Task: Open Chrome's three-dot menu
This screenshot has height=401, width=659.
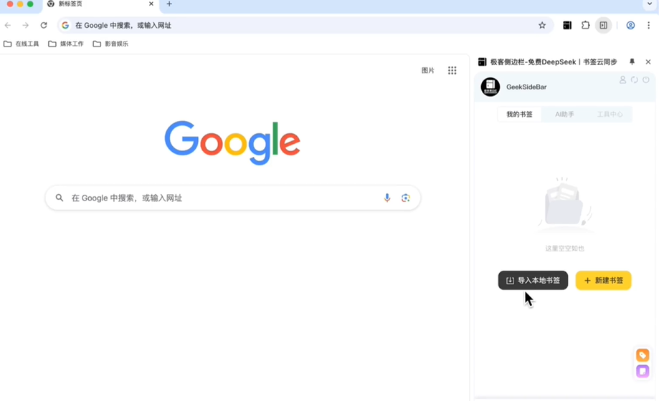Action: pyautogui.click(x=648, y=25)
